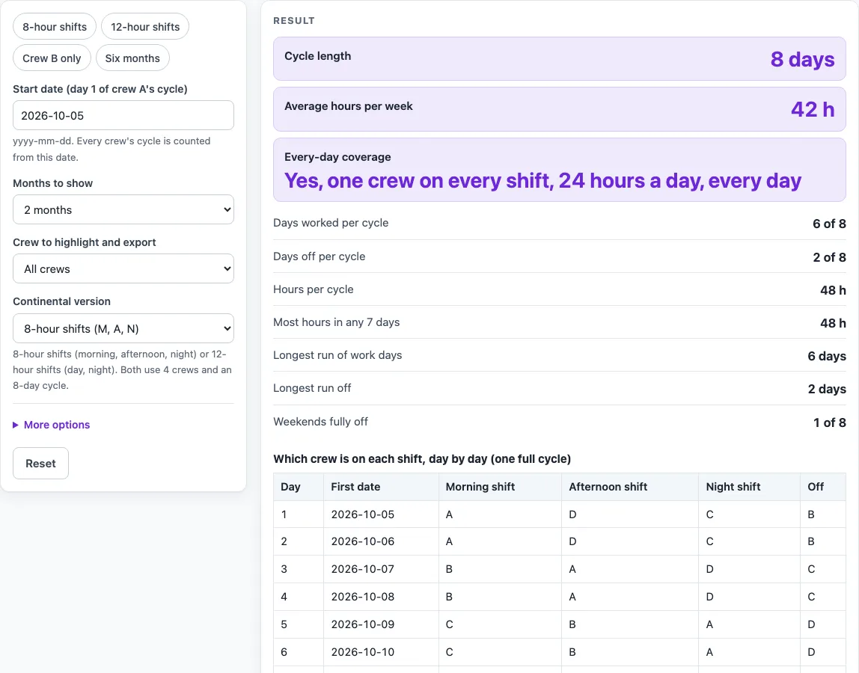
Task: Apply the 12-hour shifts preset
Action: [x=145, y=27]
